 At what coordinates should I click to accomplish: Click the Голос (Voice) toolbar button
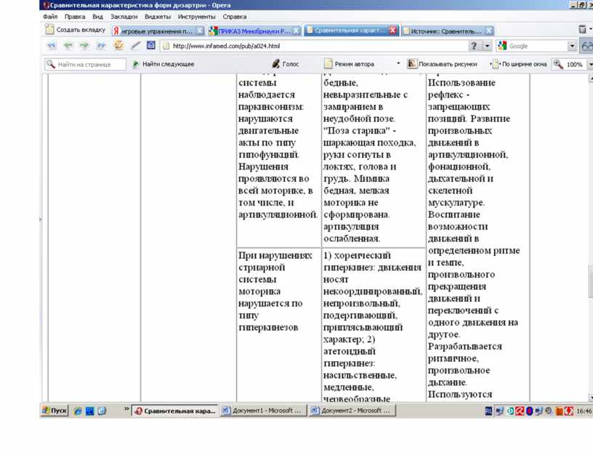(285, 64)
